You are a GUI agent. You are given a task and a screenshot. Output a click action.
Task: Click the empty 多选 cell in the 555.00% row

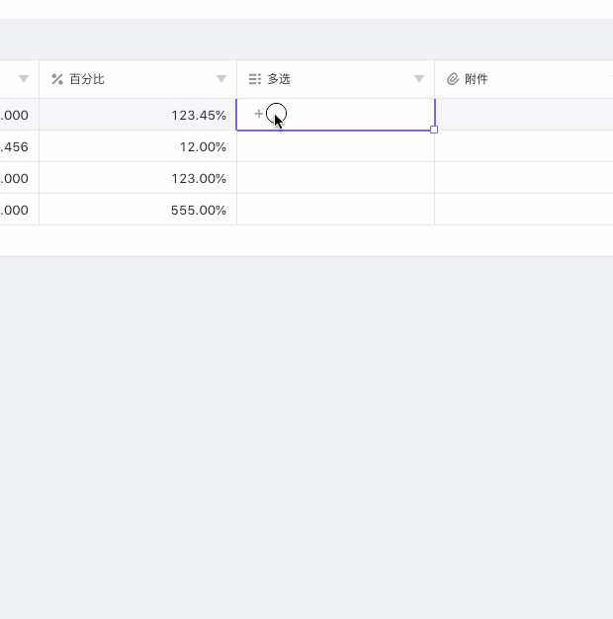(x=336, y=210)
